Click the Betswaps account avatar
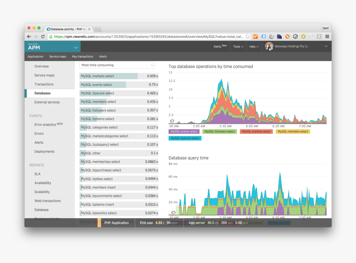Screen dimensions: 356x263 point(269,46)
